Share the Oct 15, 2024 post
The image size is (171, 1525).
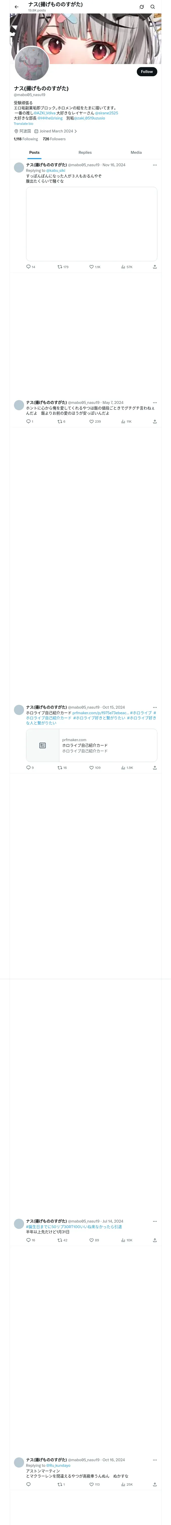click(155, 768)
